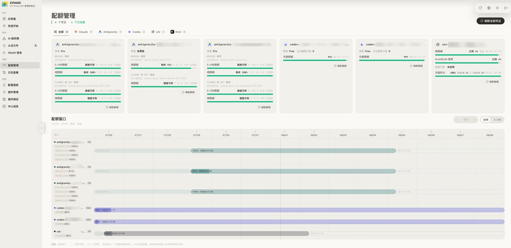The width and height of the screenshot is (511, 248).
Task: Click the 91% weekly quota bar on 免费版 card
Action: pos(164,68)
